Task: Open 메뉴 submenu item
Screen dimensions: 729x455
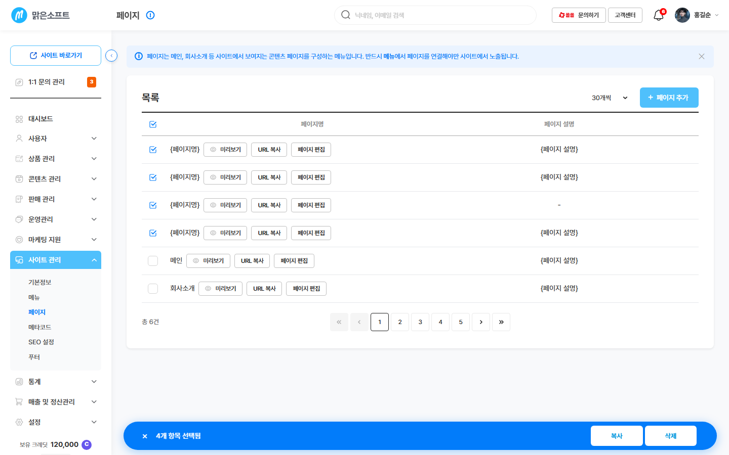Action: 34,297
